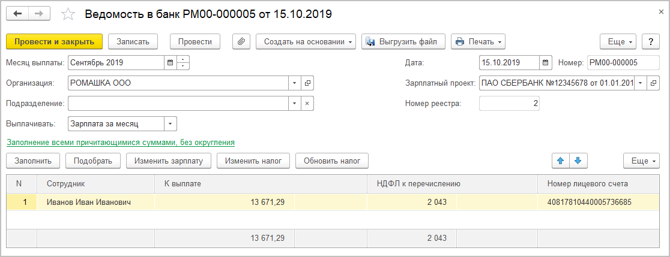Click the forward navigation arrow

point(38,13)
